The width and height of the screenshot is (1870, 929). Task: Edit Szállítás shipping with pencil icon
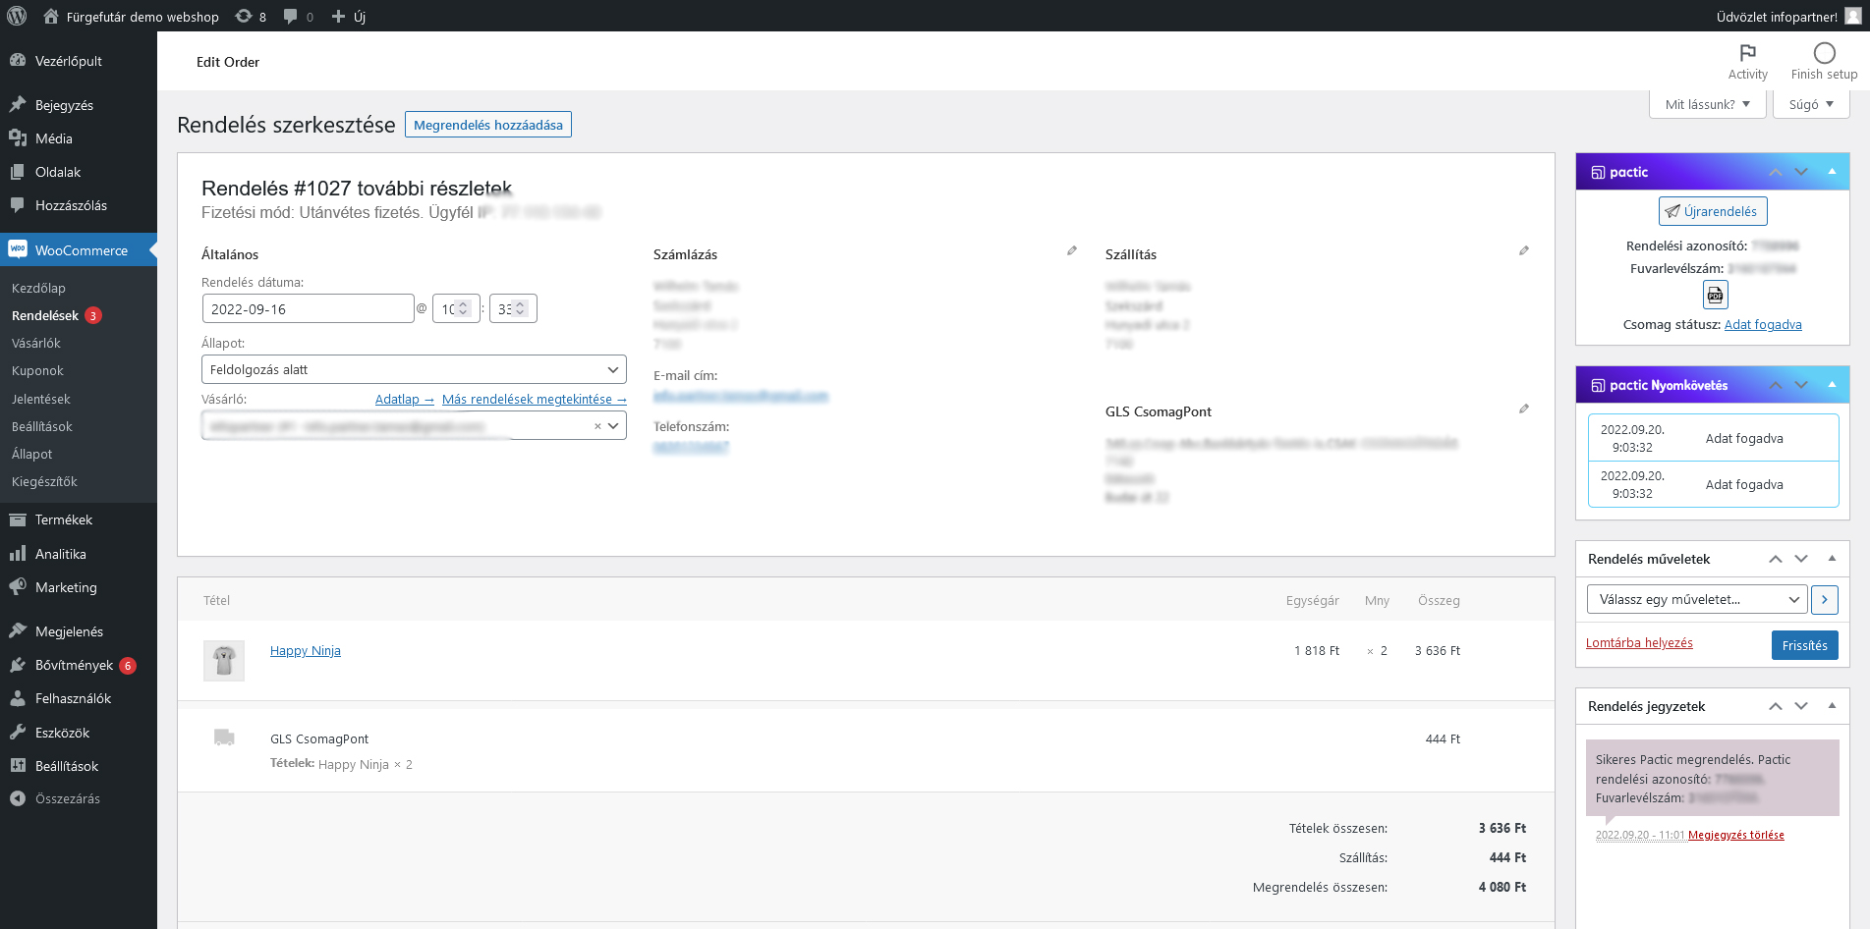[x=1524, y=251]
